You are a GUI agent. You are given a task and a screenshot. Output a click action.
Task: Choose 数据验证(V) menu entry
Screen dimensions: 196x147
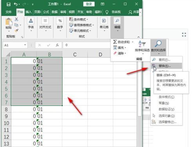click(x=166, y=109)
